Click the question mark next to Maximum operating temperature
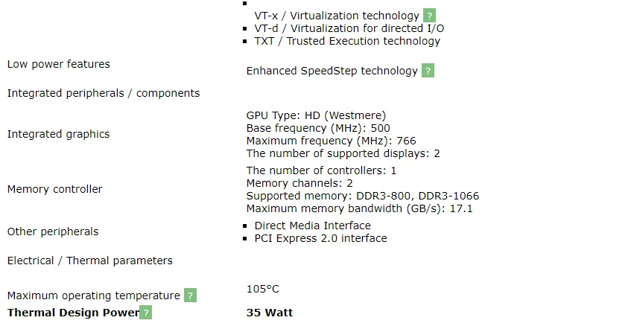631x329 pixels. point(190,296)
